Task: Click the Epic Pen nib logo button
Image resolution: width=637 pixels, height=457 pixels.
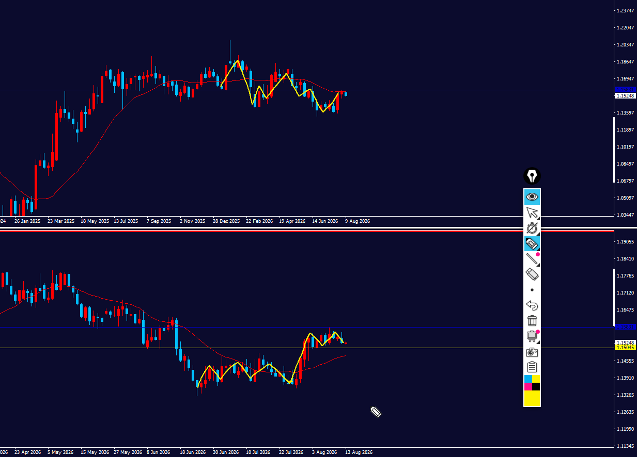Action: (x=532, y=176)
